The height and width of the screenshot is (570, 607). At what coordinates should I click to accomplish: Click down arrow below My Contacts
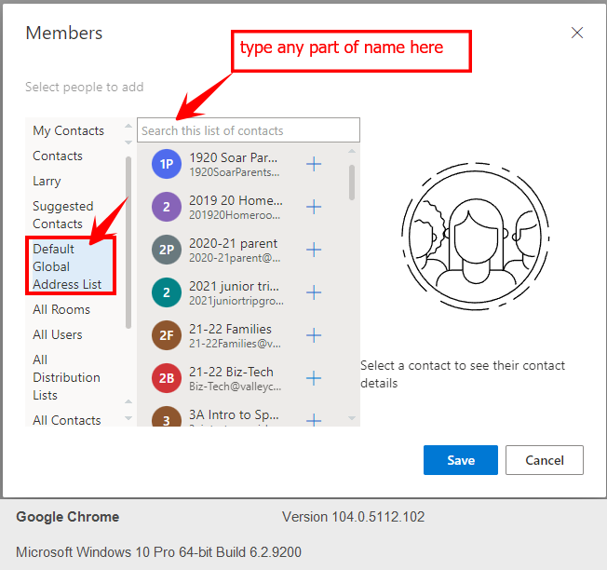128,142
